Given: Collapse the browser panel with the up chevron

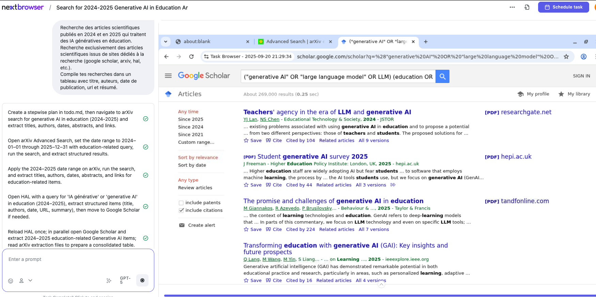Looking at the screenshot, I should click(x=381, y=285).
